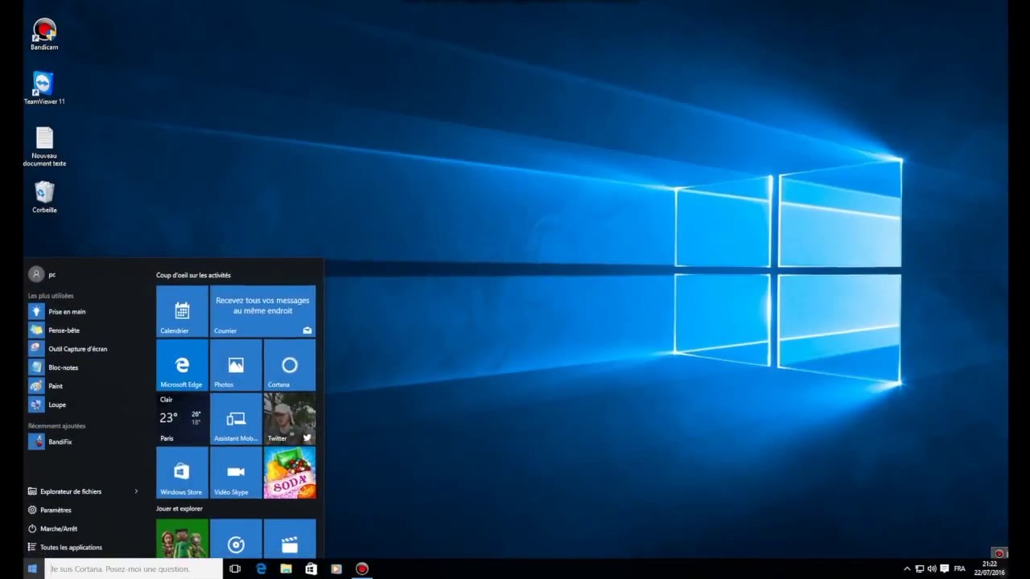This screenshot has width=1030, height=579.
Task: Open the media player taskbar icon
Action: 336,569
